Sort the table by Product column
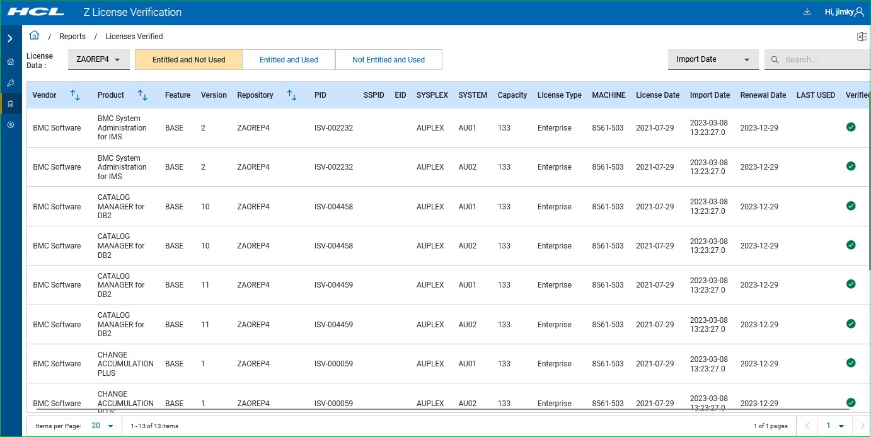 click(x=142, y=95)
